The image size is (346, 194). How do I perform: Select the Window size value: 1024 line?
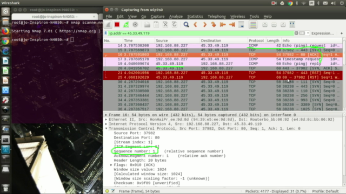coord(140,169)
